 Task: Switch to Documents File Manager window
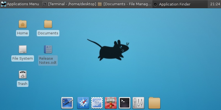pos(124,4)
